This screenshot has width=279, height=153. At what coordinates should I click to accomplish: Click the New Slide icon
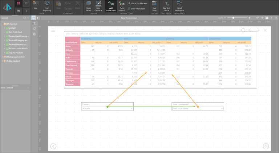(35, 5)
